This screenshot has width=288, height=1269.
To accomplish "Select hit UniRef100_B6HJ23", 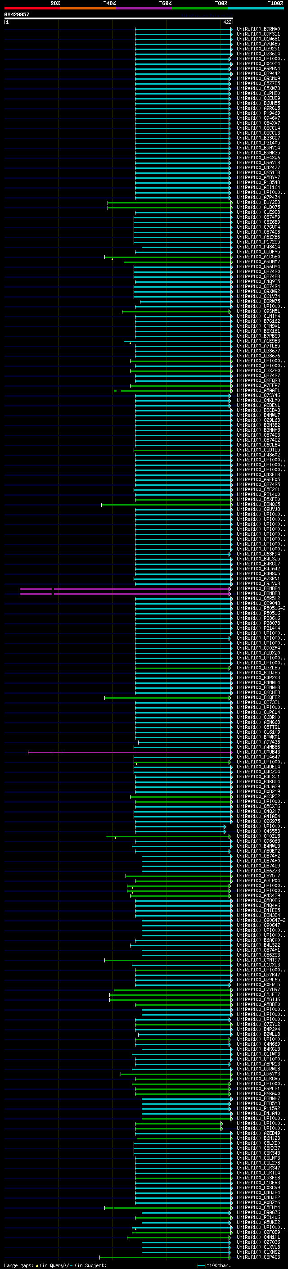I will coord(258,1138).
